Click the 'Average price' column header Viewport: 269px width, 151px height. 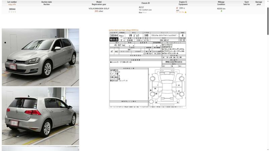pyautogui.click(x=259, y=3)
